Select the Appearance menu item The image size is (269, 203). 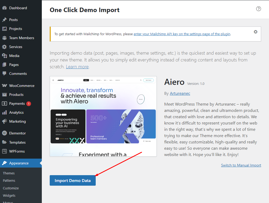(21, 163)
